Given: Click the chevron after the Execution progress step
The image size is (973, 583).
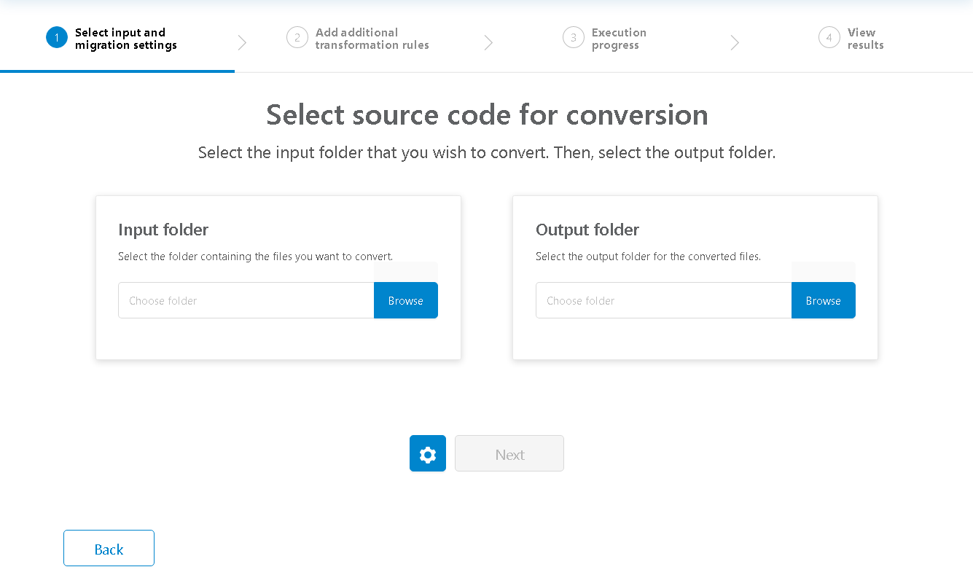Looking at the screenshot, I should click(x=735, y=43).
